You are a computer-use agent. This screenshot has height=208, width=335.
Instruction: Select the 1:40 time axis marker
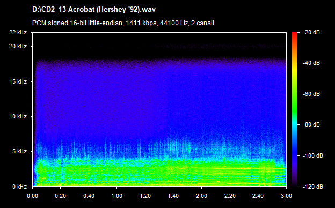coord(173,196)
